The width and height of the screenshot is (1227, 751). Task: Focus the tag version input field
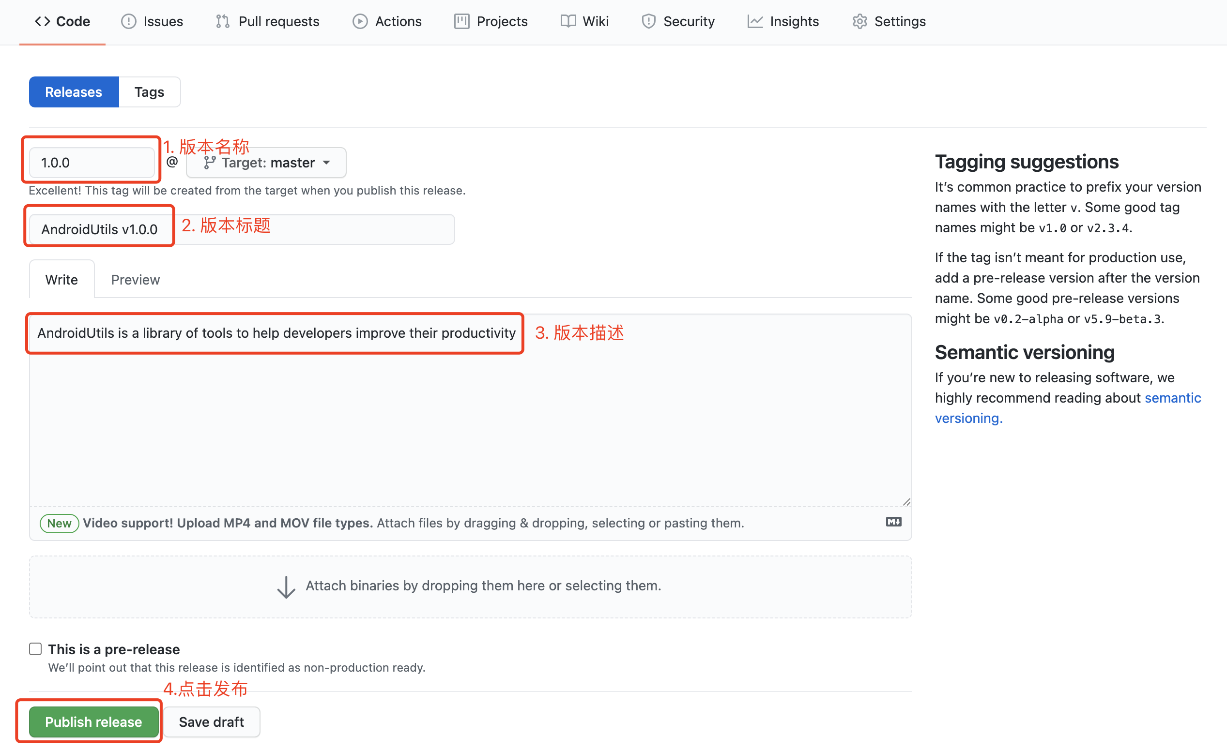(92, 163)
